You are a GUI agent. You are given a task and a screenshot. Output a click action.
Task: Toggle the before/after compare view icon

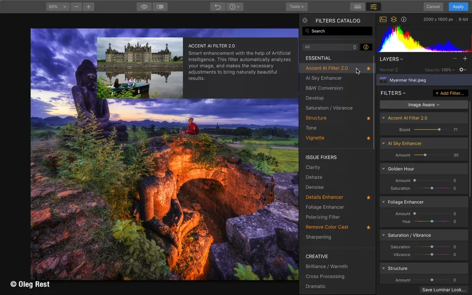click(x=160, y=7)
